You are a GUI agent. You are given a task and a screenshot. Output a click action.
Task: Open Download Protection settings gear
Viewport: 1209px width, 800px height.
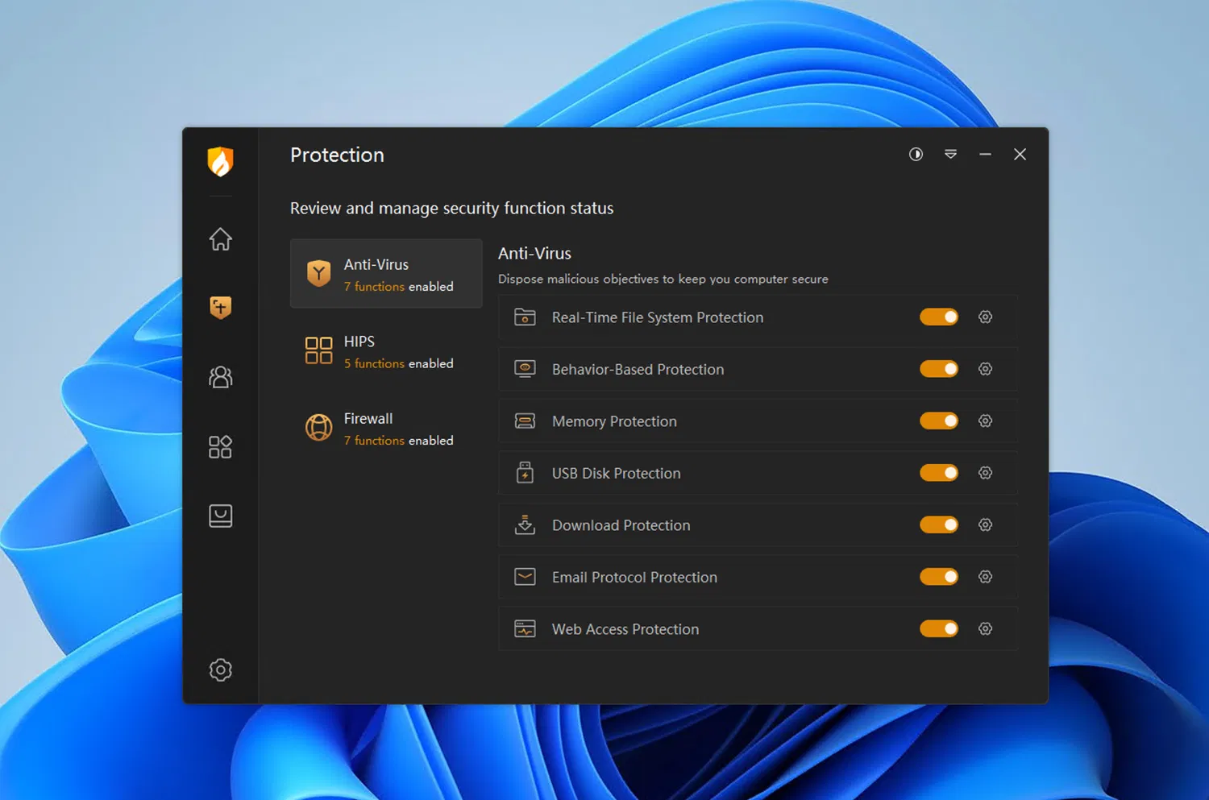pyautogui.click(x=985, y=524)
